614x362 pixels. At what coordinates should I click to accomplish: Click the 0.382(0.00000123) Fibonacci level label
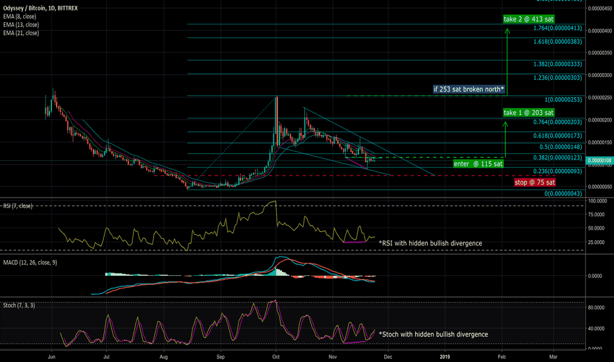pos(557,157)
